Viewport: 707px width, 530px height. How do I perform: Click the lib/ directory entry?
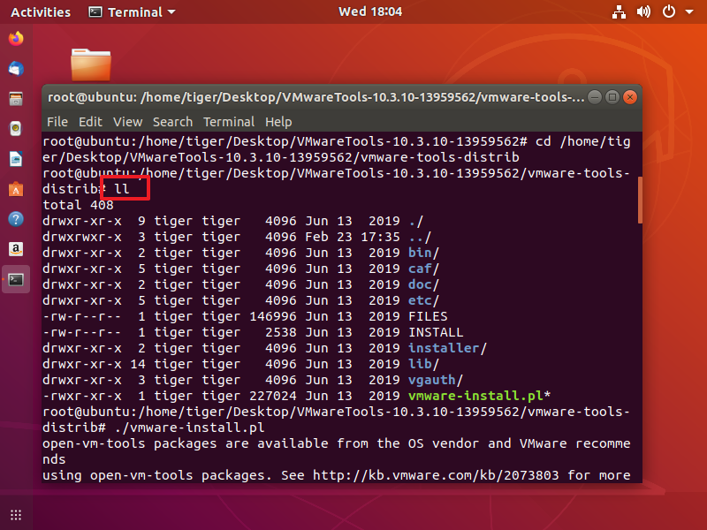click(423, 364)
